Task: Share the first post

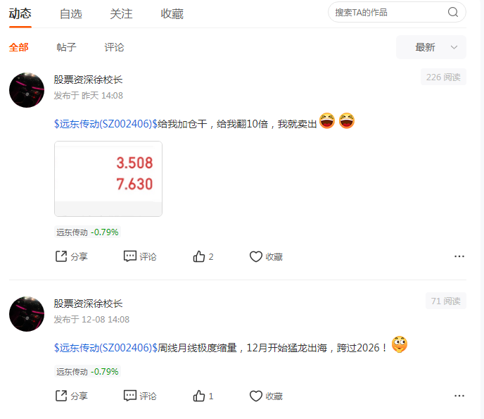Action: click(72, 256)
